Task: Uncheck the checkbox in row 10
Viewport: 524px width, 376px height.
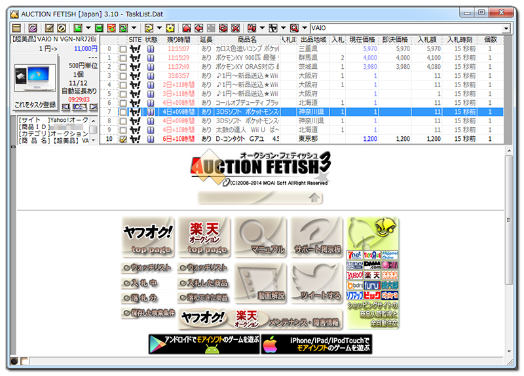Action: [x=123, y=139]
